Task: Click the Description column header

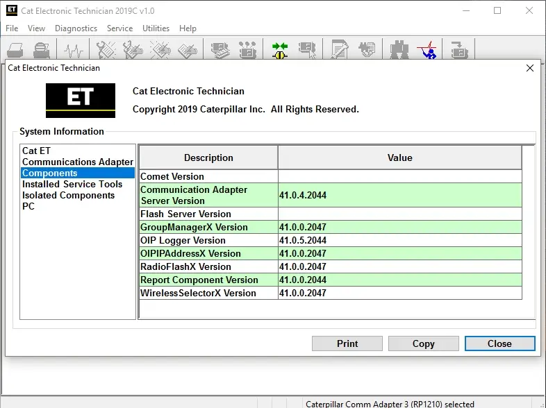Action: coord(208,158)
